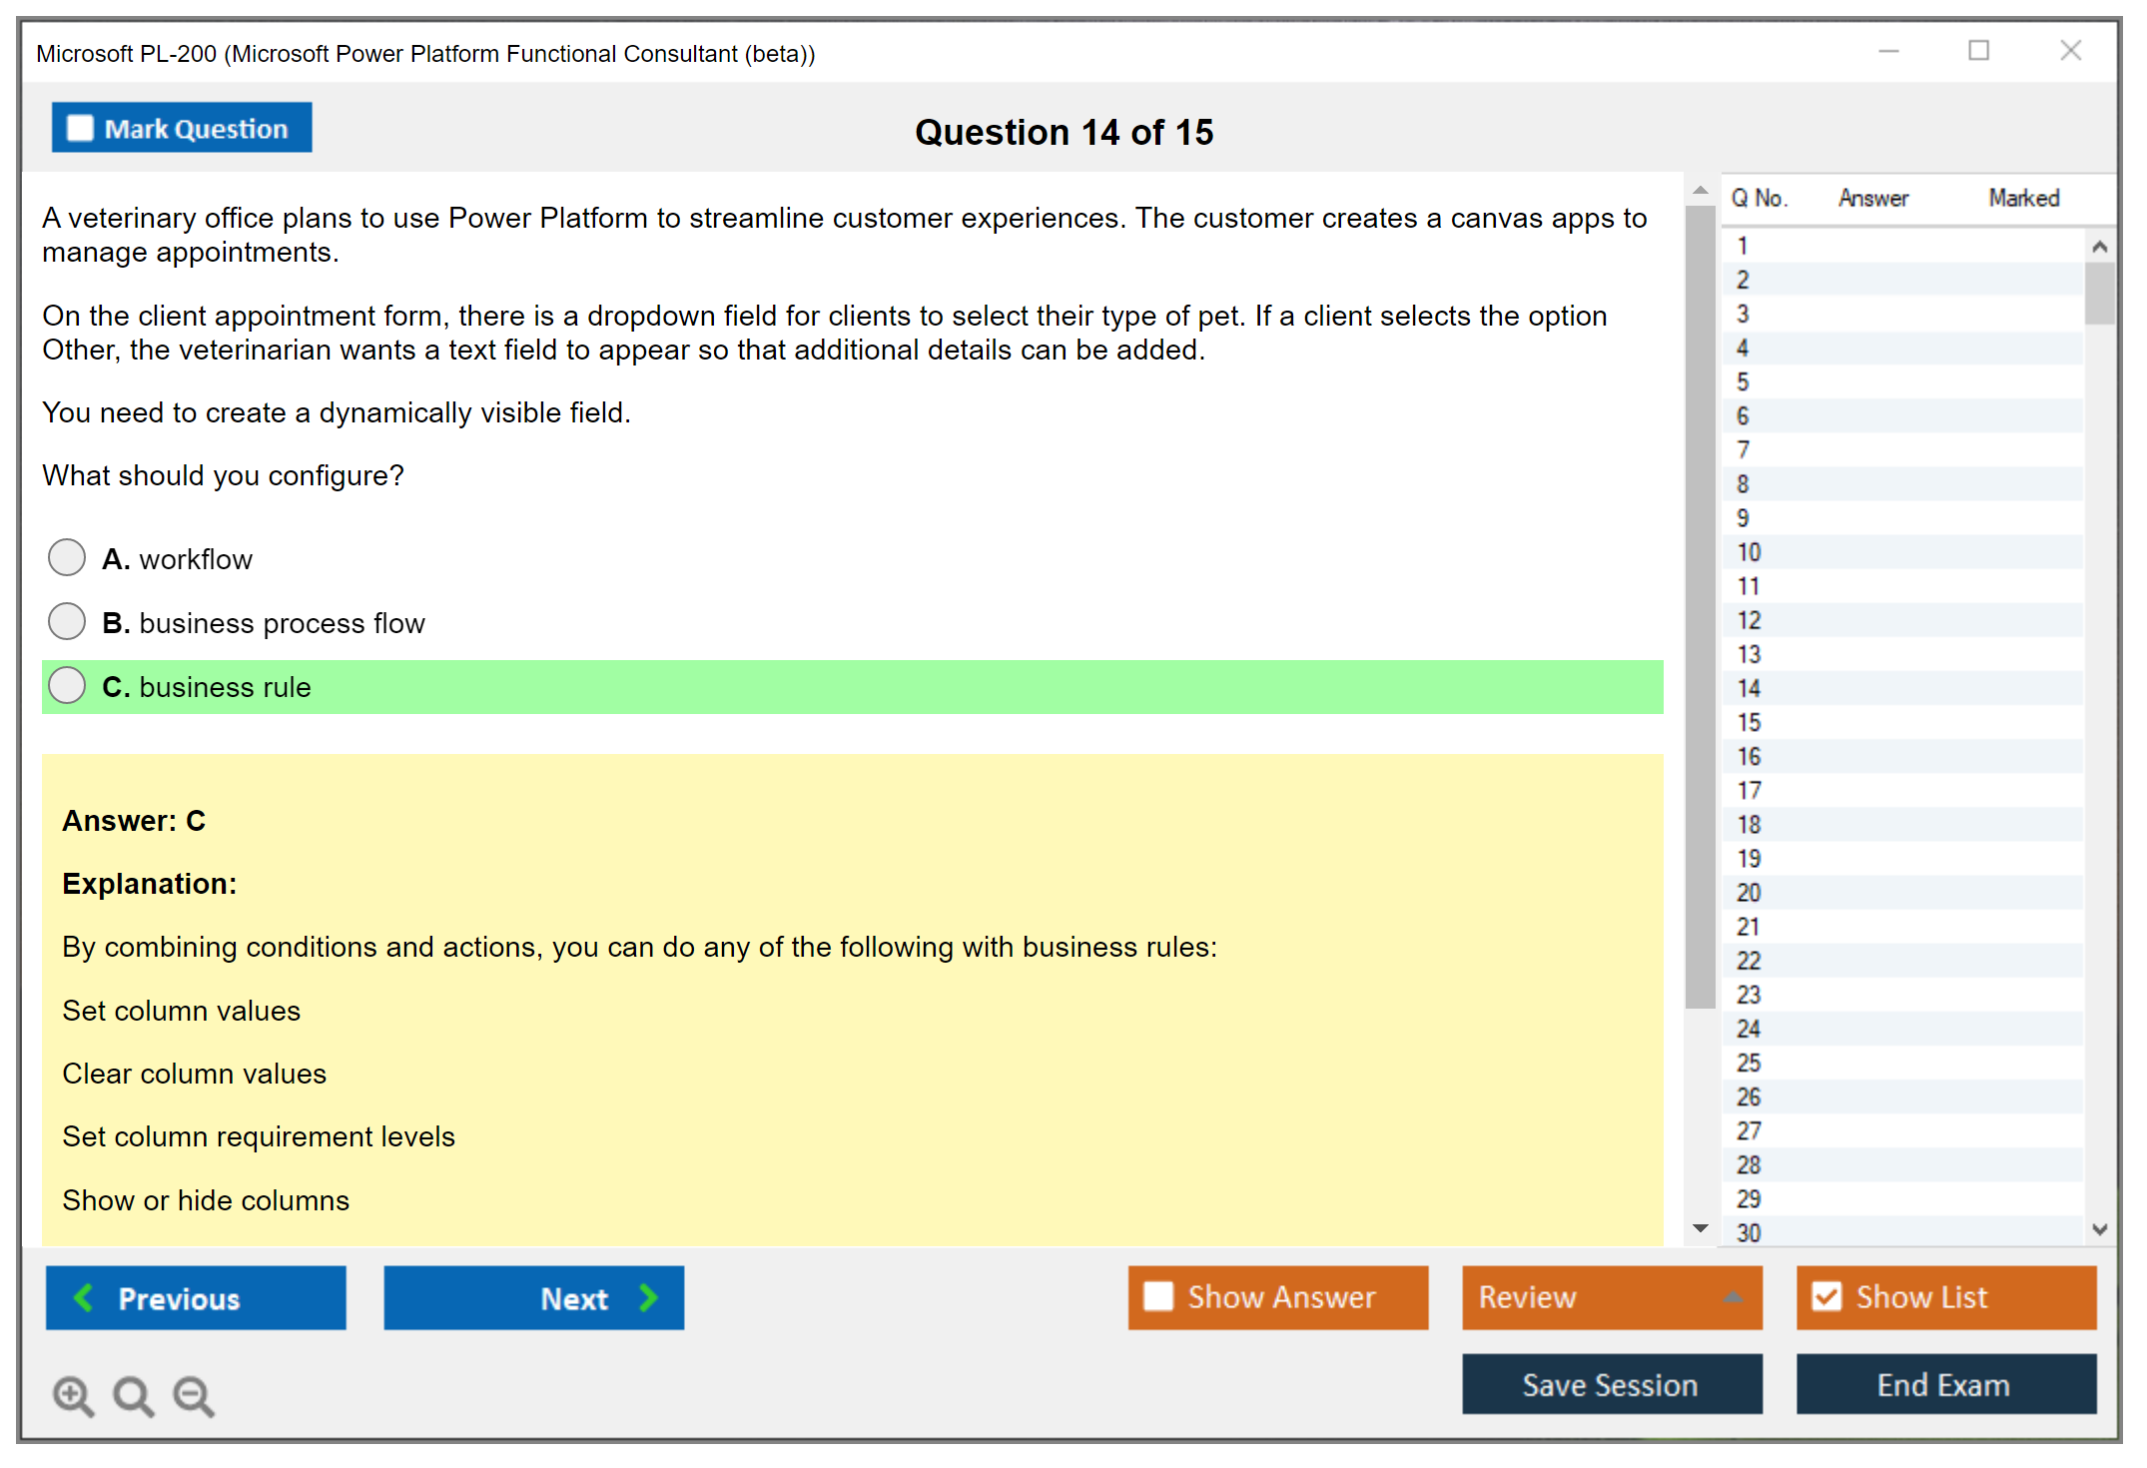Select answer B business process flow
2147x1468 pixels.
click(67, 621)
